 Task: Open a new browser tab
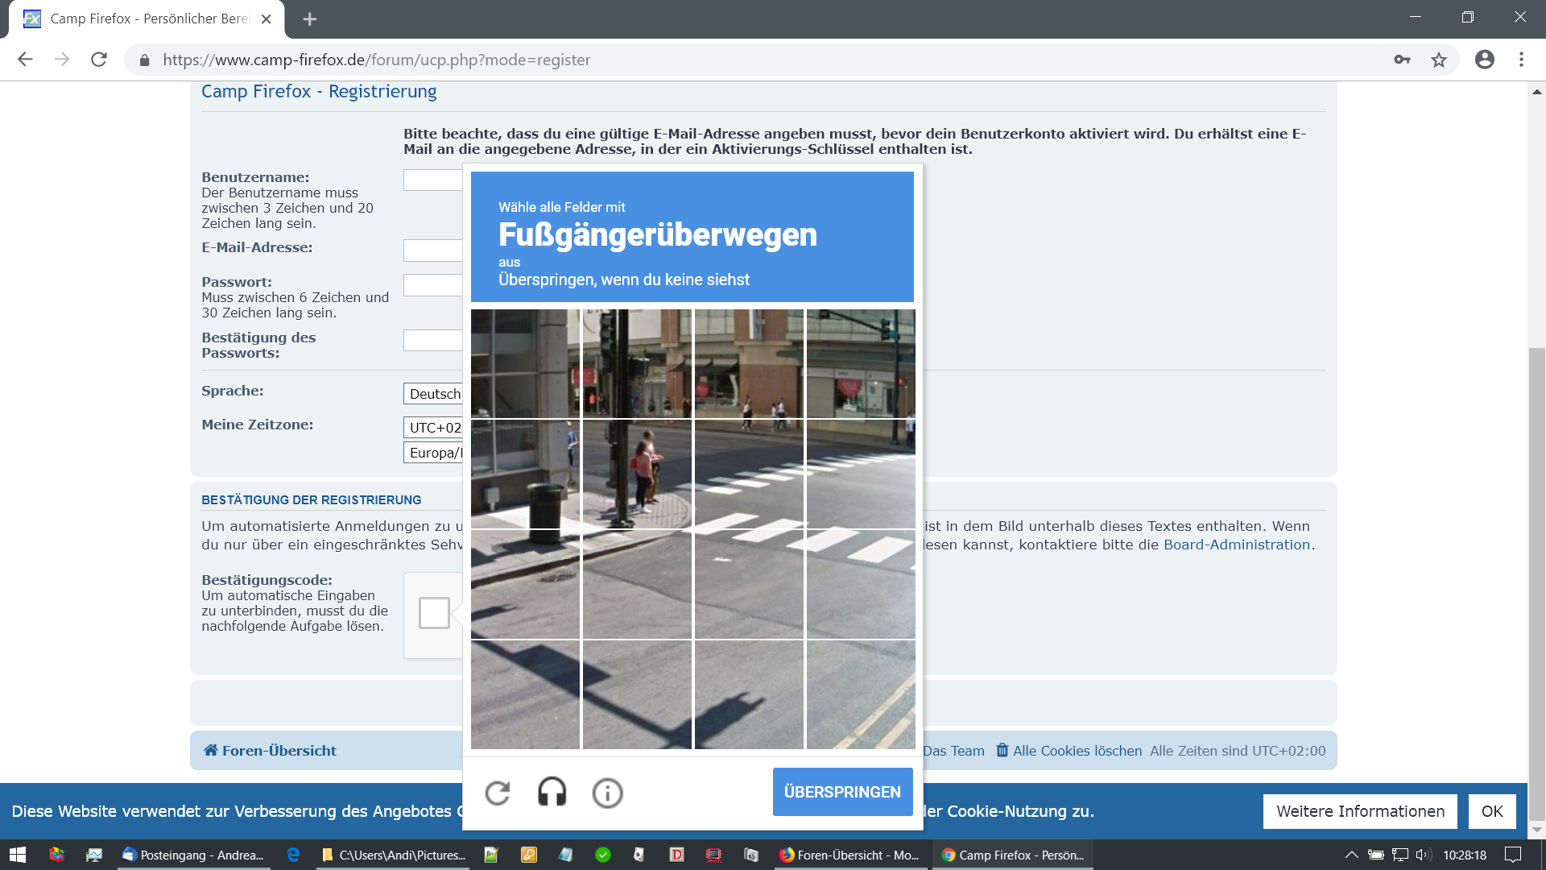click(x=310, y=19)
